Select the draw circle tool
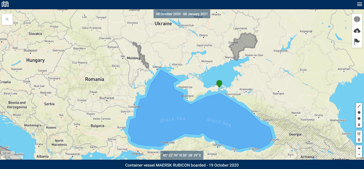This screenshot has width=364, height=169. [x=359, y=118]
